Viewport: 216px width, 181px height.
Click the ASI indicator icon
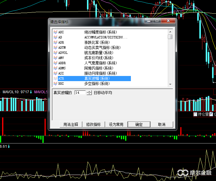click(x=55, y=73)
